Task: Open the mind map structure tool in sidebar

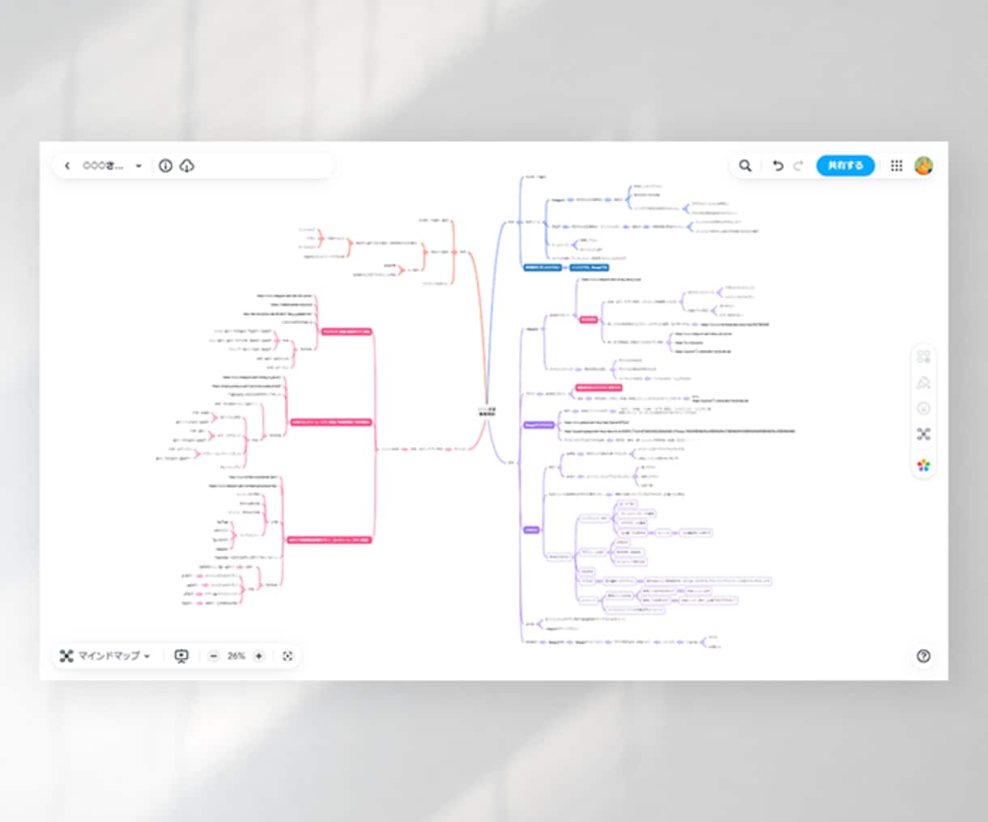Action: [923, 435]
